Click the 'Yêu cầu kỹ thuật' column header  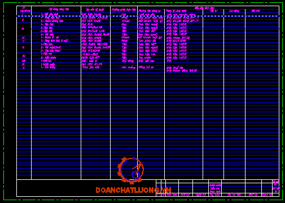(95, 10)
